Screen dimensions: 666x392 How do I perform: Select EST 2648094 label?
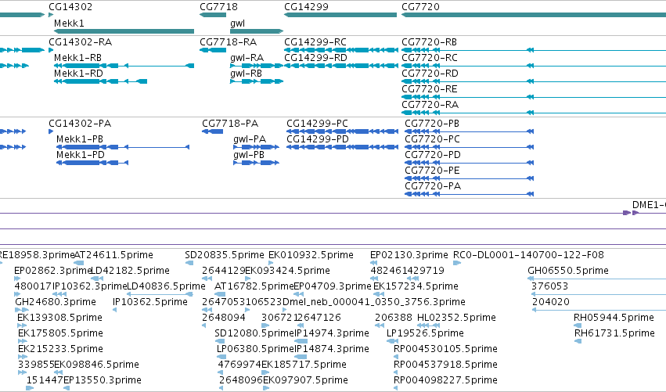(x=224, y=318)
